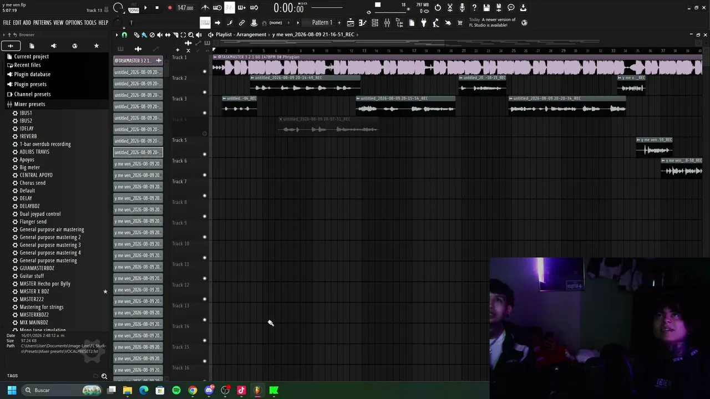Open the Channel rack icon

375,23
